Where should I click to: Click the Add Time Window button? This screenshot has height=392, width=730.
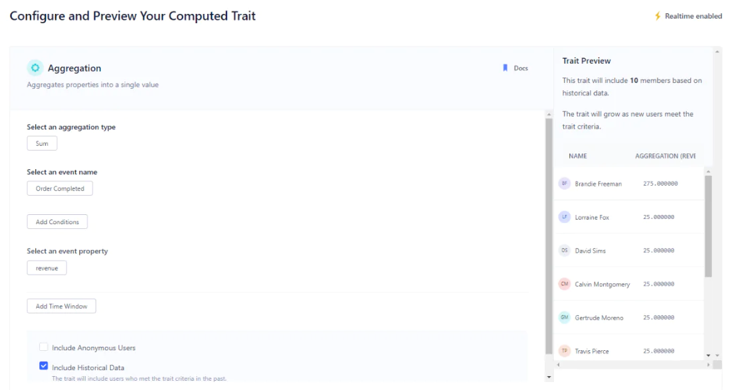pyautogui.click(x=62, y=306)
